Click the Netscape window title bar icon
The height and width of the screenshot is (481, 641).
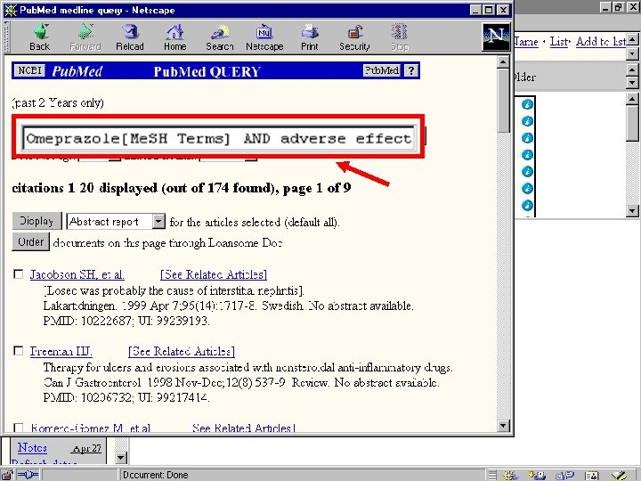point(10,10)
